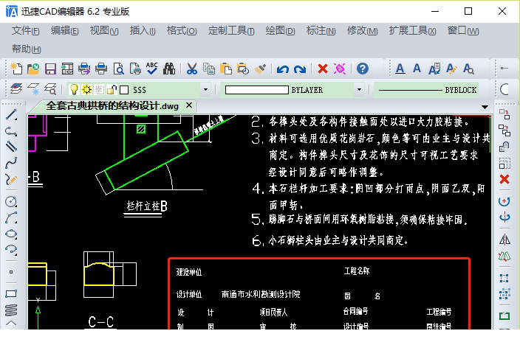Click the underlined A text tool

coord(400,69)
